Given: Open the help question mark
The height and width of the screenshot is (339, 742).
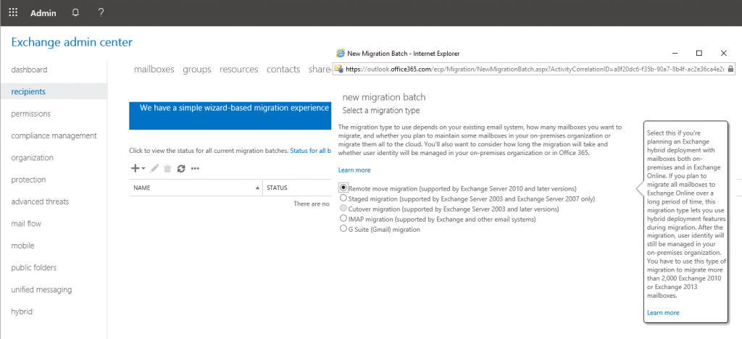Looking at the screenshot, I should tap(101, 13).
